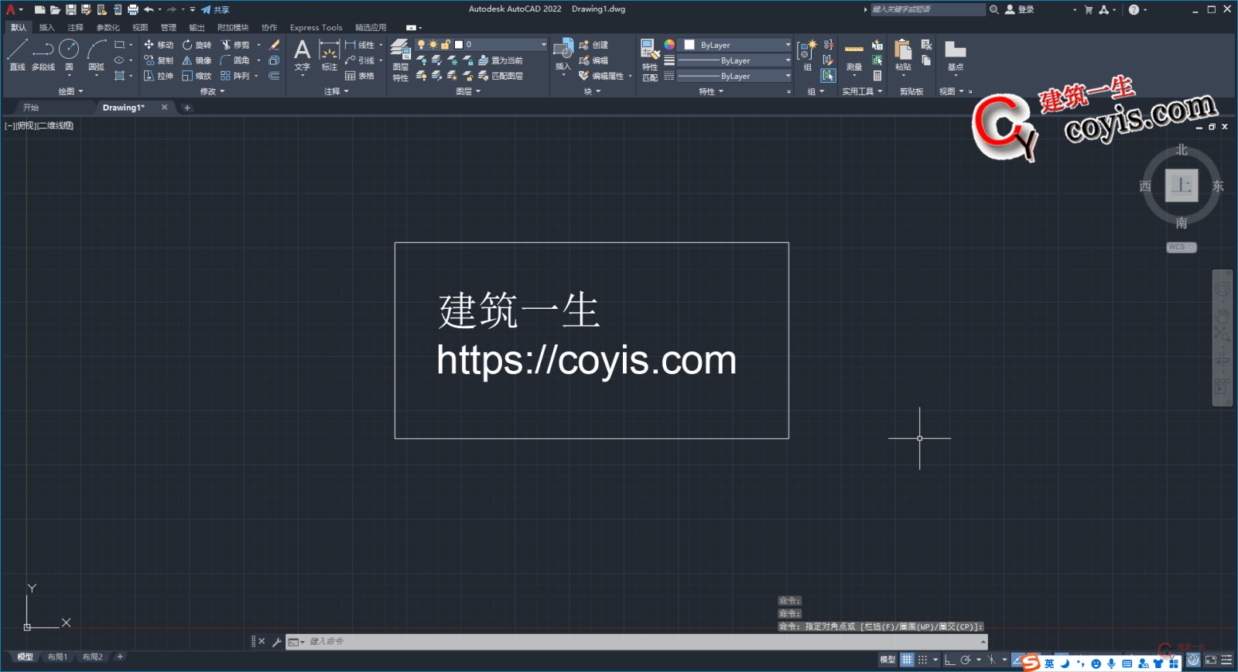Expand the 注释 (Annotation) panel
The width and height of the screenshot is (1238, 672).
336,91
